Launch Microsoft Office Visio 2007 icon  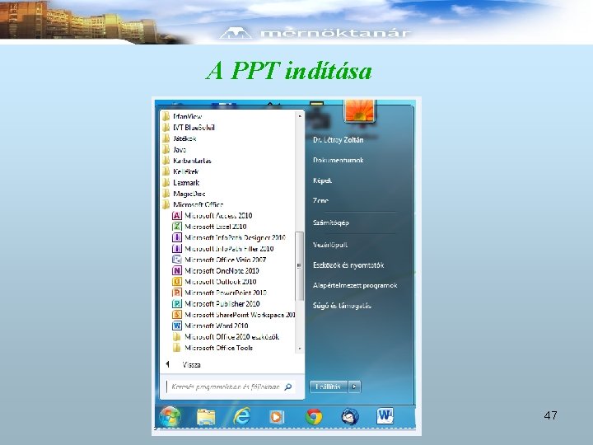(x=176, y=260)
